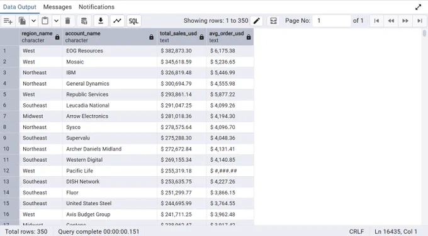Open the Graph Visualiser icon
Viewport: 428px width, 236px height.
(117, 21)
